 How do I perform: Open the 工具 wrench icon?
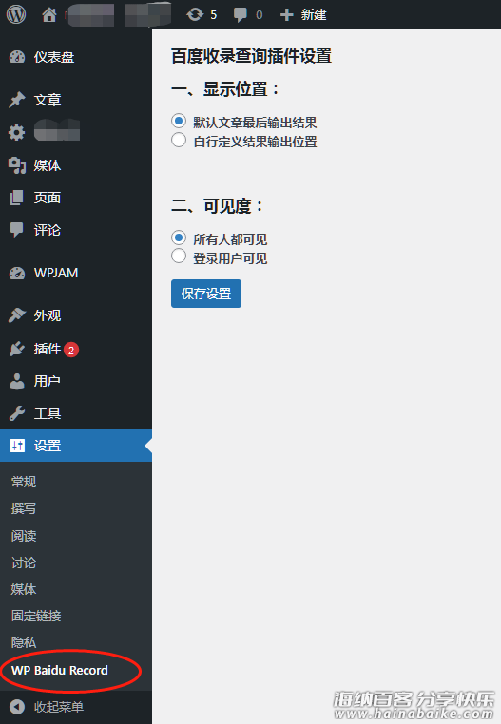17,413
